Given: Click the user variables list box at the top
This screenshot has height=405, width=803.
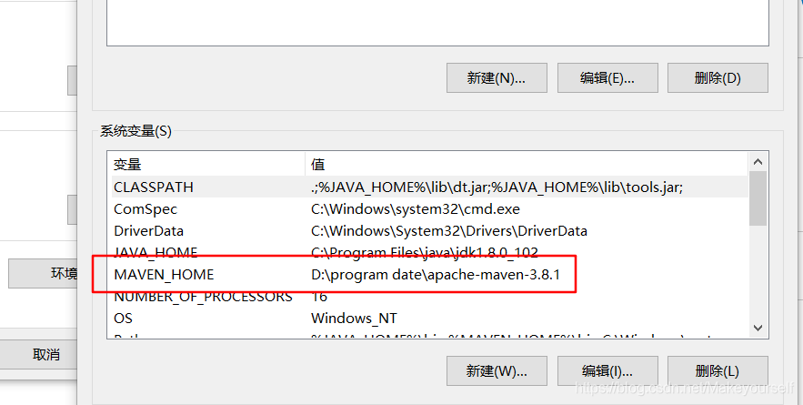Looking at the screenshot, I should click(437, 23).
